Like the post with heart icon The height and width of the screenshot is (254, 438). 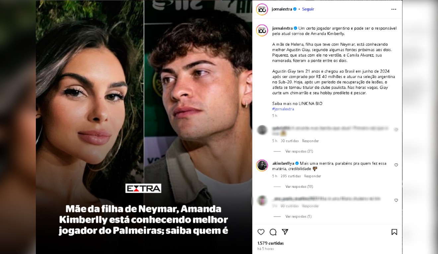tap(261, 232)
